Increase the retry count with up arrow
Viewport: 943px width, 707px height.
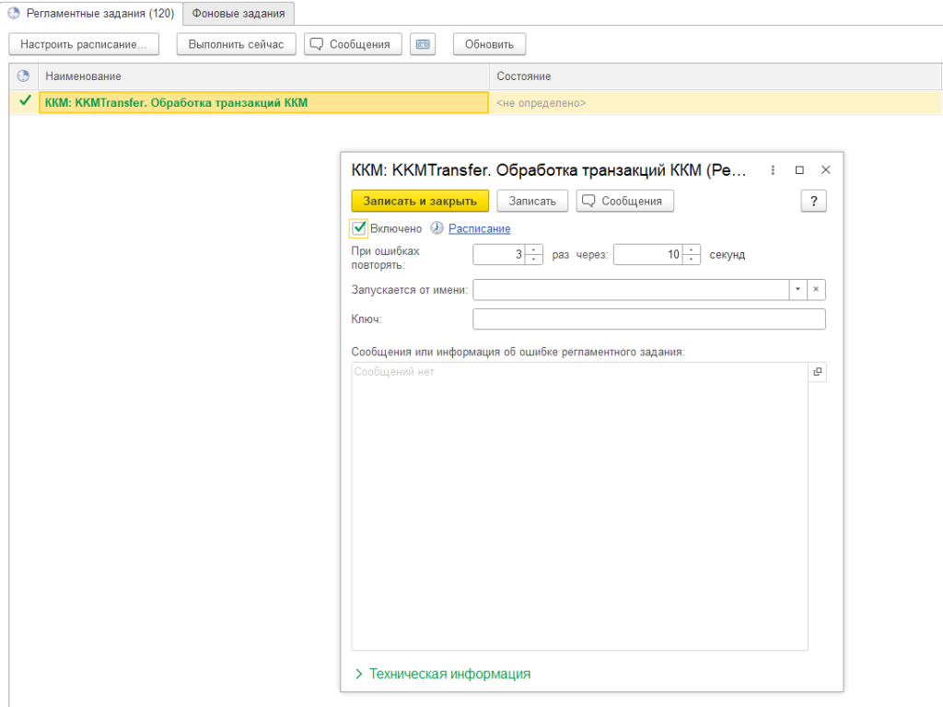(x=534, y=250)
